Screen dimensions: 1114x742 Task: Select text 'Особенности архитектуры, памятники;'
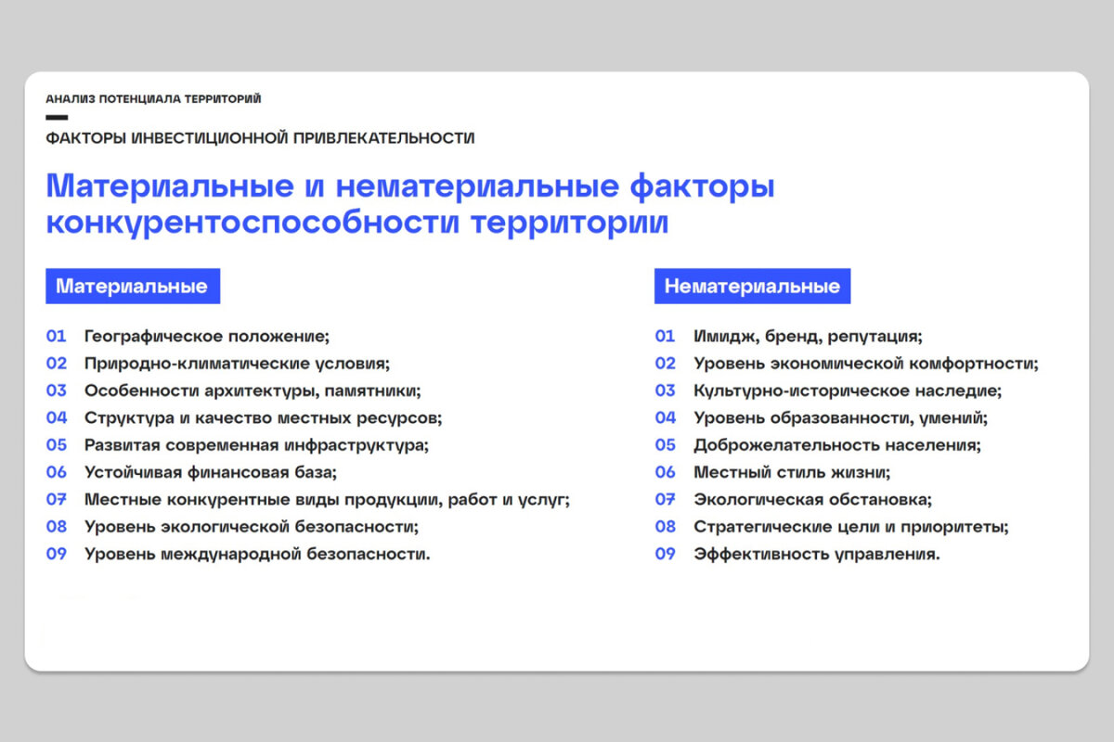point(253,390)
